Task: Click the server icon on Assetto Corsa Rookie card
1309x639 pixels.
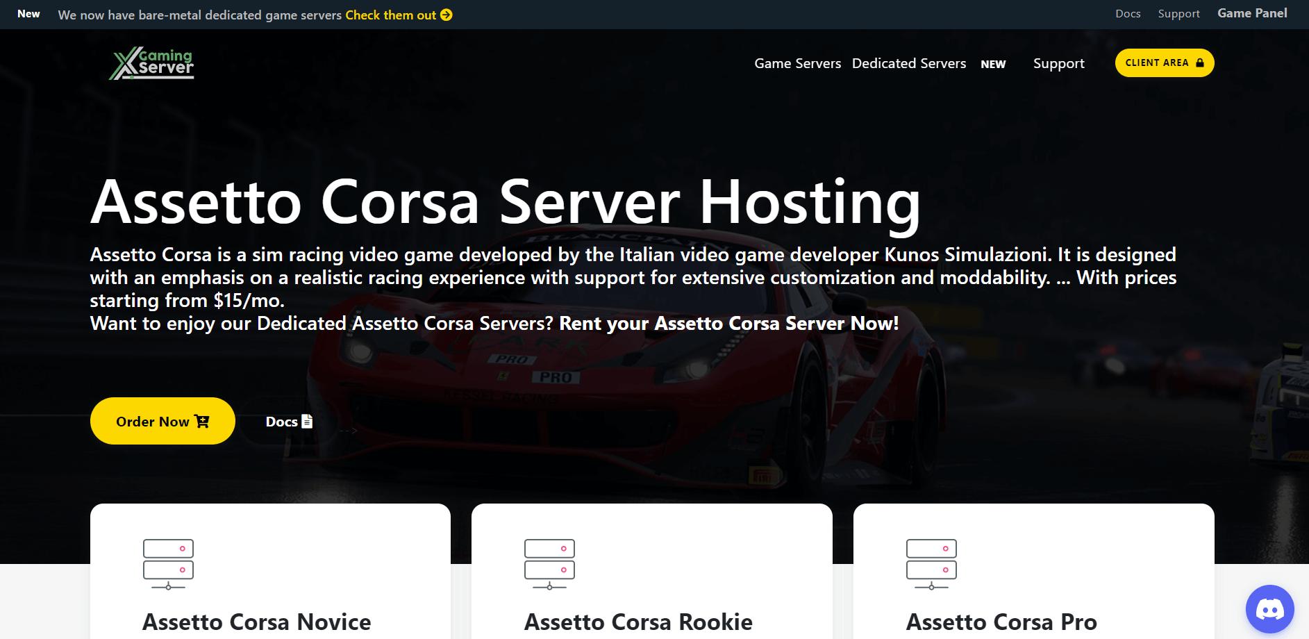Action: [x=549, y=565]
